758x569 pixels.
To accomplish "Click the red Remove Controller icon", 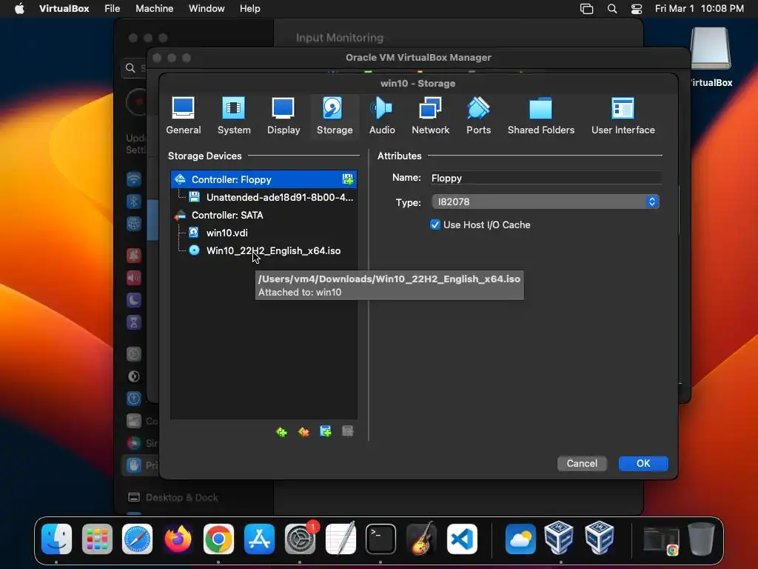I will coord(303,432).
